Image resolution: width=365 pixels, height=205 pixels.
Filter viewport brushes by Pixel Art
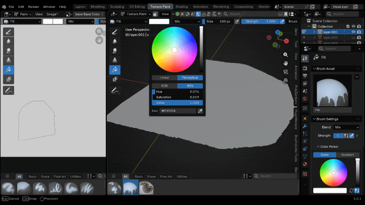click(166, 177)
